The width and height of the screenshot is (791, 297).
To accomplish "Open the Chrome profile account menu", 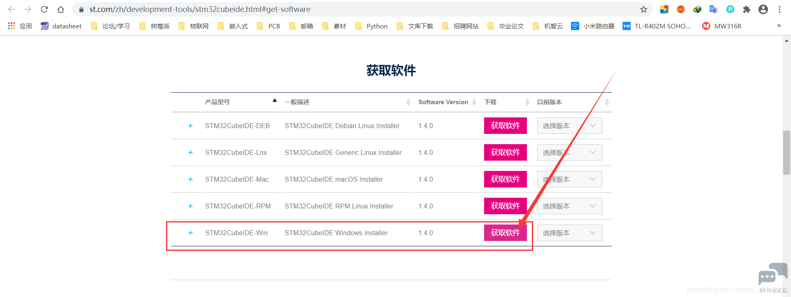I will tap(763, 9).
